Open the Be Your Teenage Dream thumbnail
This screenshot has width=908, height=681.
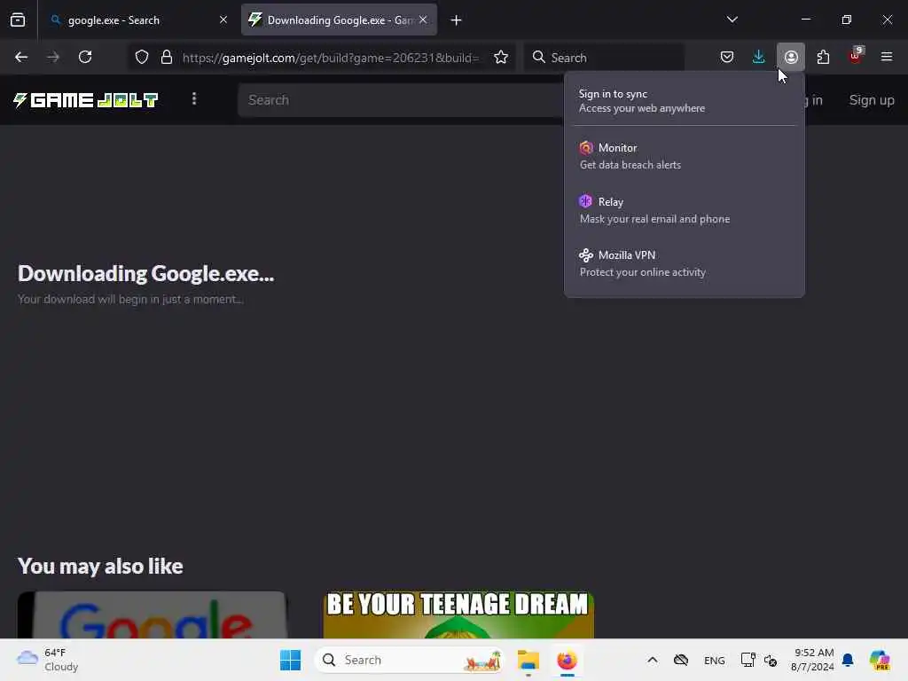pyautogui.click(x=458, y=614)
